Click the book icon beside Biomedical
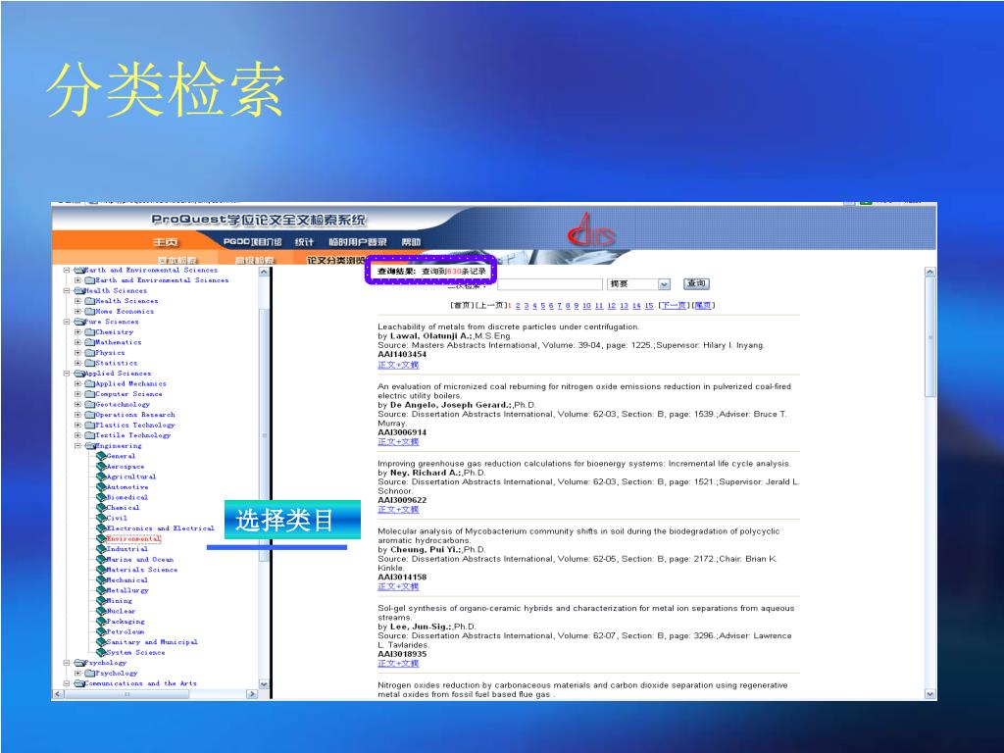1004x753 pixels. [101, 497]
